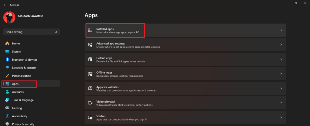Expand the Installed apps chevron

pyautogui.click(x=281, y=30)
